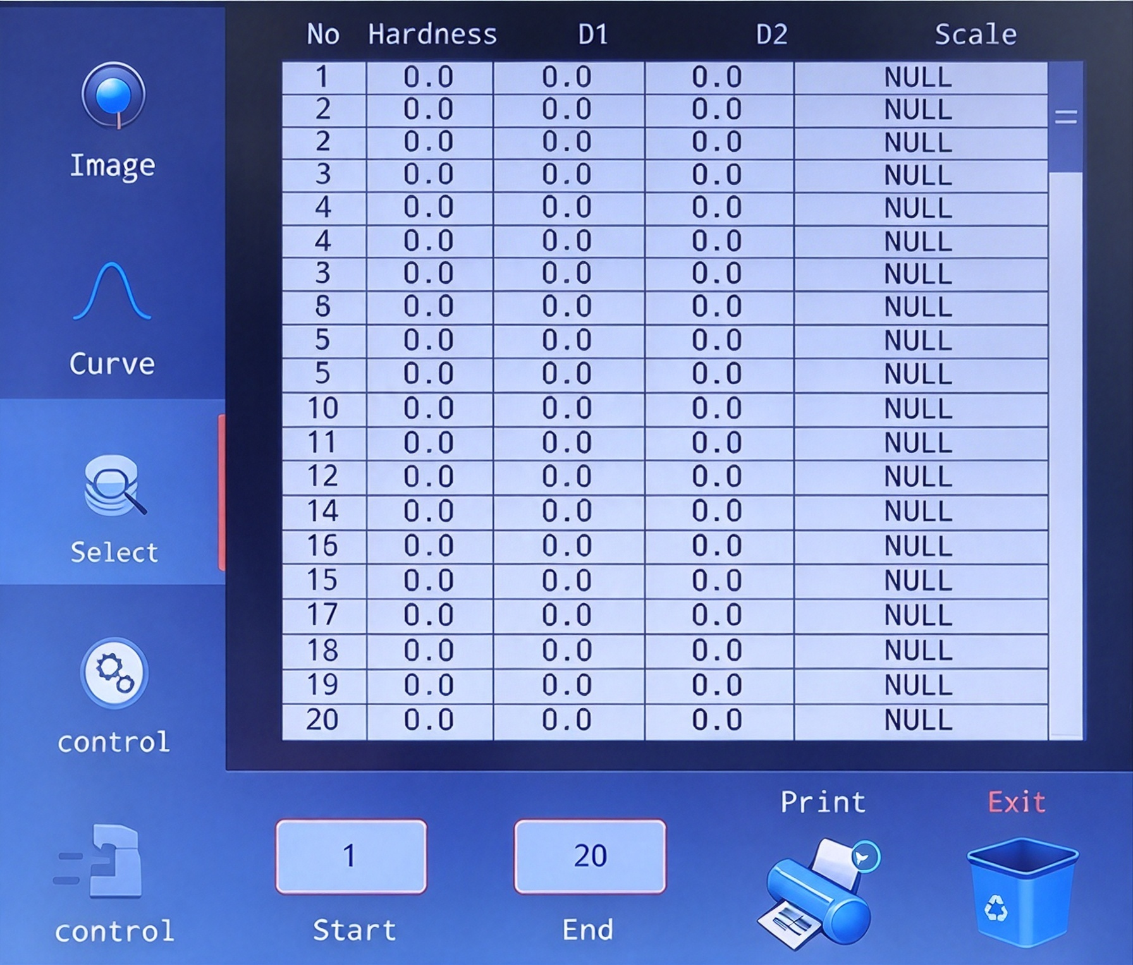Select row number 14 cell
This screenshot has width=1133, height=965.
pyautogui.click(x=324, y=512)
